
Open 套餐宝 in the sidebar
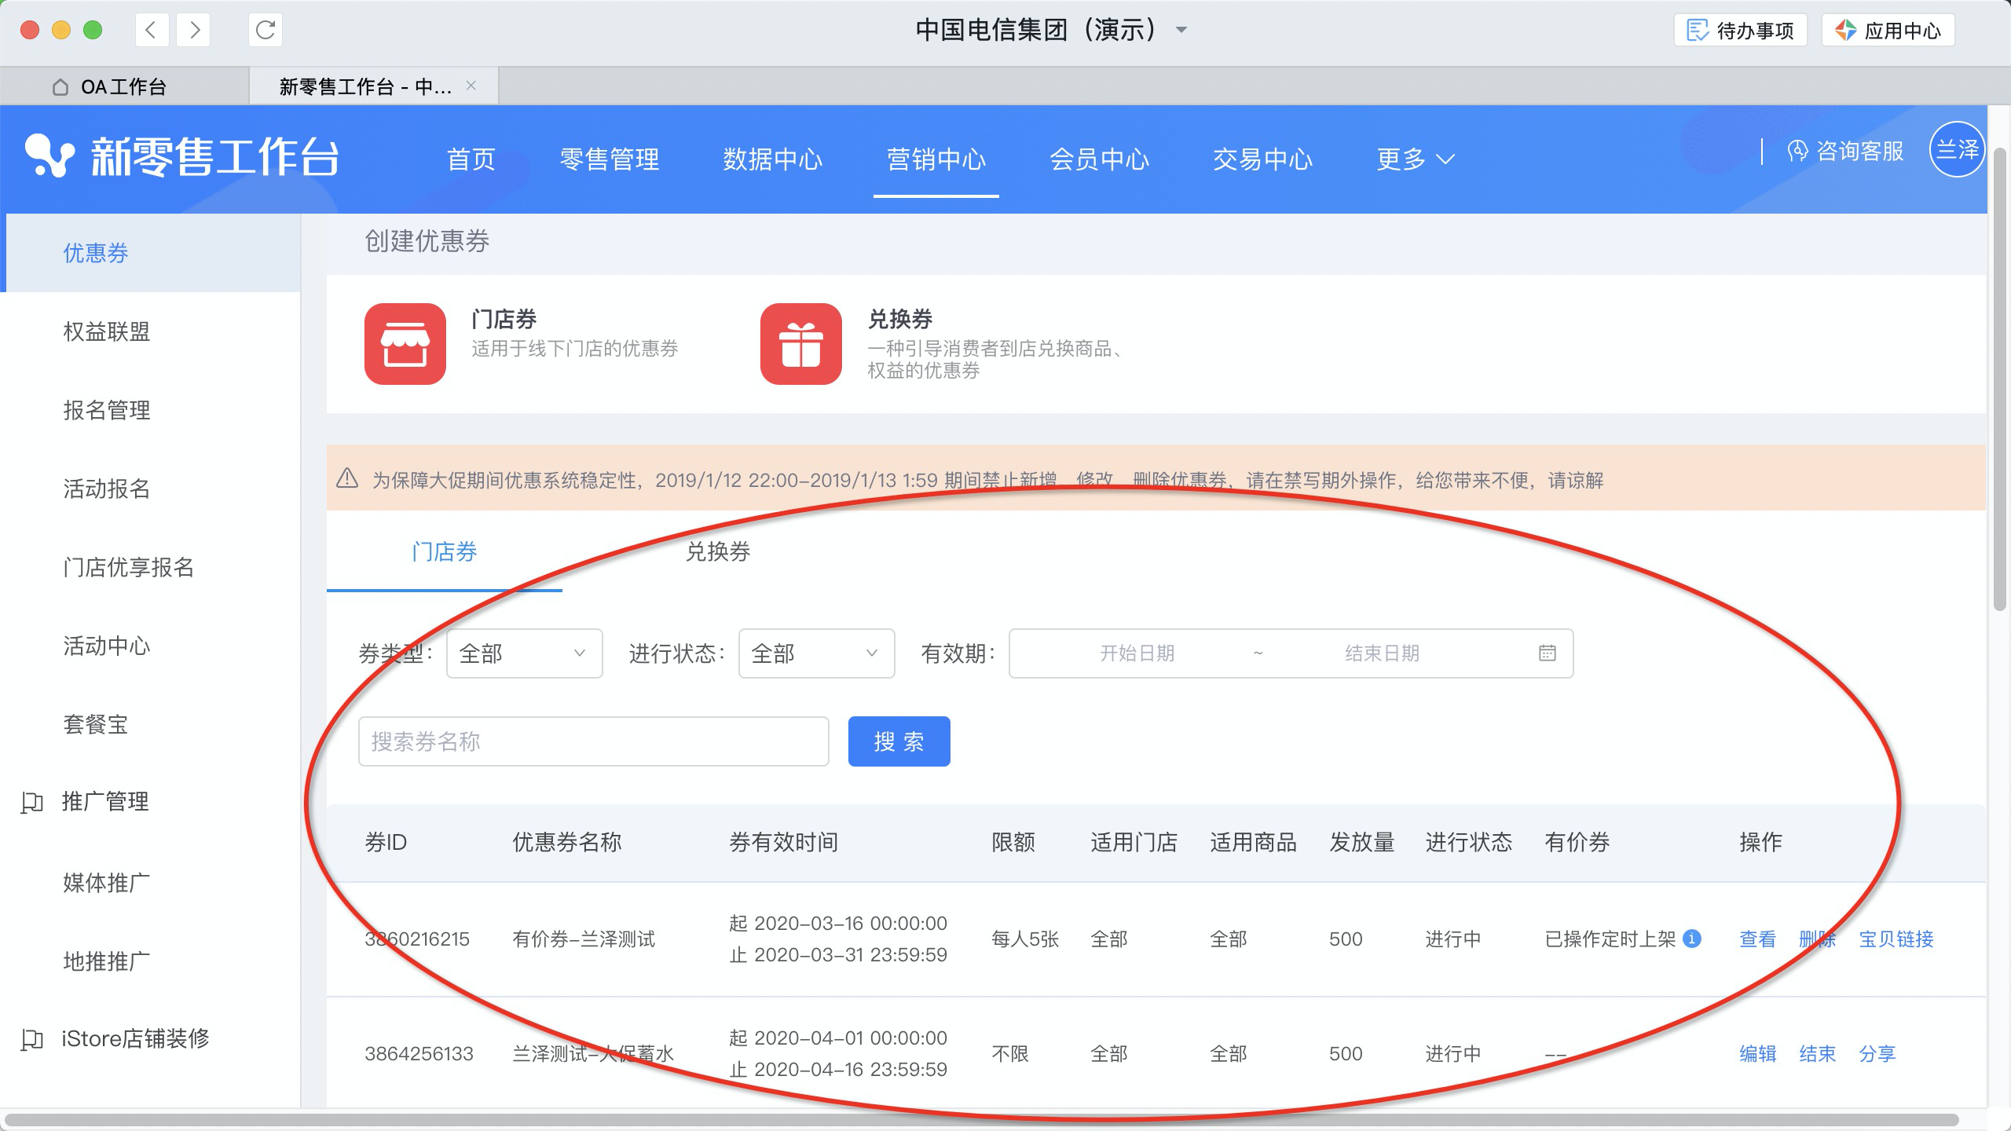[x=96, y=724]
